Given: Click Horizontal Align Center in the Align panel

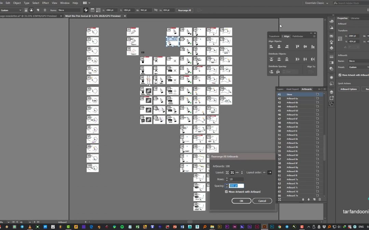Looking at the screenshot, I should tap(279, 47).
